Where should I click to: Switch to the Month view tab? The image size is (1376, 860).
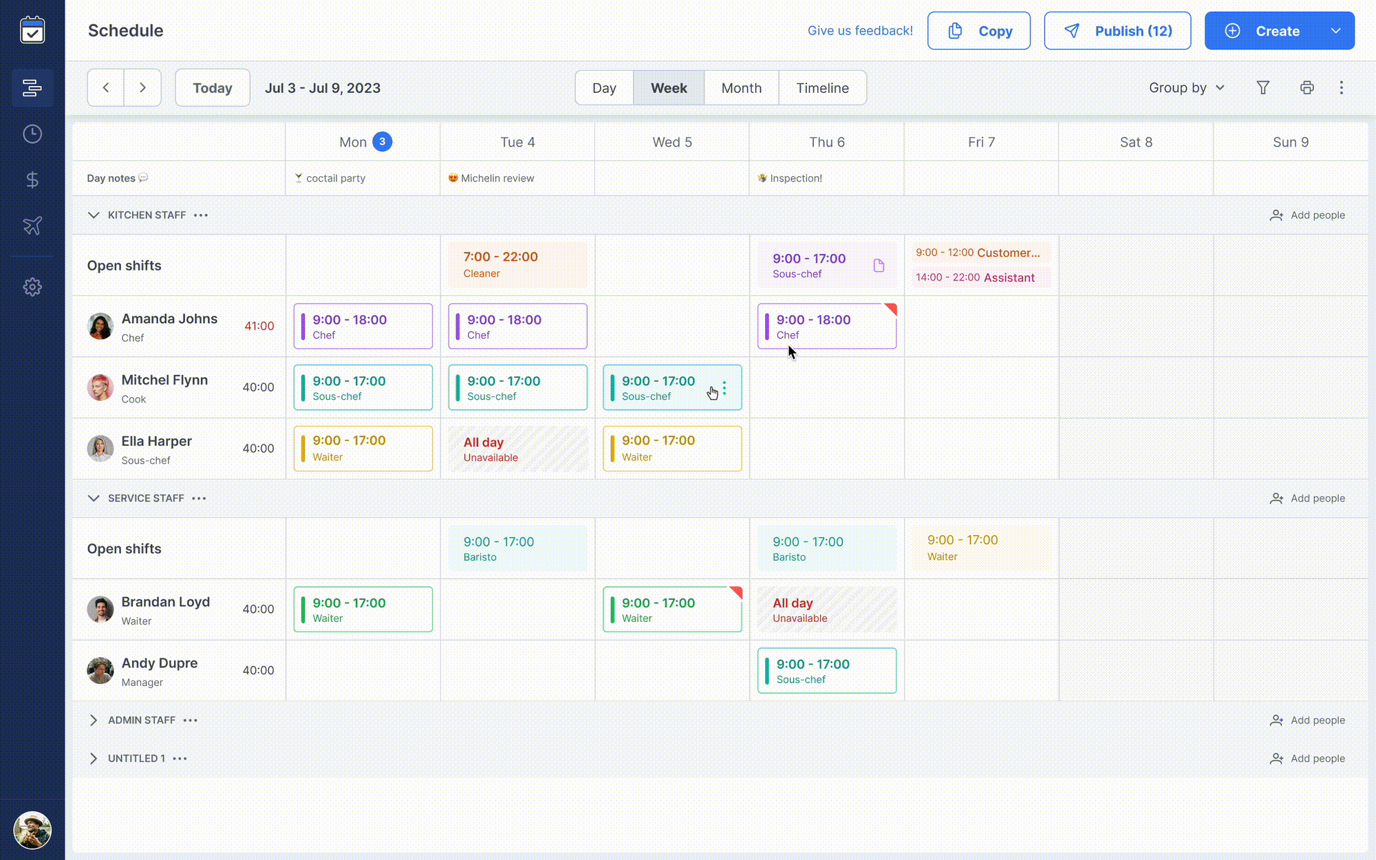pyautogui.click(x=741, y=87)
